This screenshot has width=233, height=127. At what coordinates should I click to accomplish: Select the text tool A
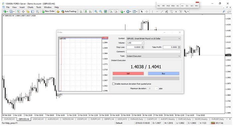tap(176, 11)
